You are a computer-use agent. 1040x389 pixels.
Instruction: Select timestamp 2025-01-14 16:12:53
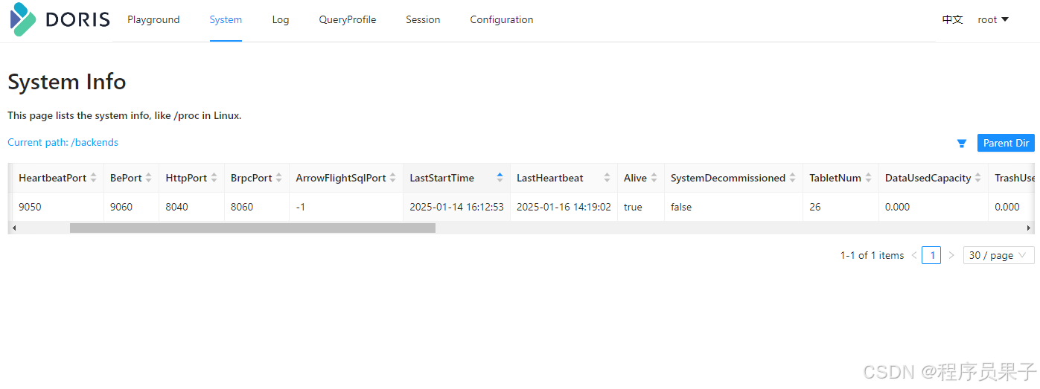(456, 207)
